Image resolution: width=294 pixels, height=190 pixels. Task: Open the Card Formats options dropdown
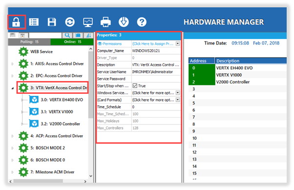point(178,100)
